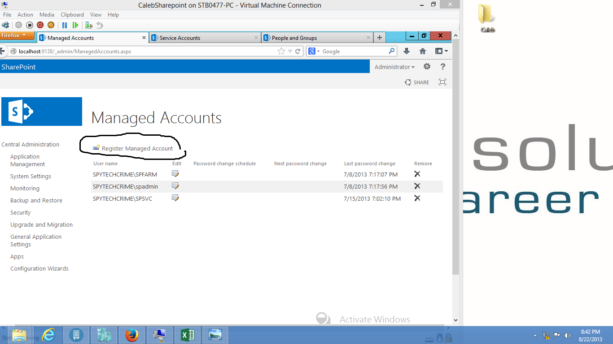The width and height of the screenshot is (613, 344).
Task: Edit the SPYTECHCRIME\spadmin account
Action: 175,186
